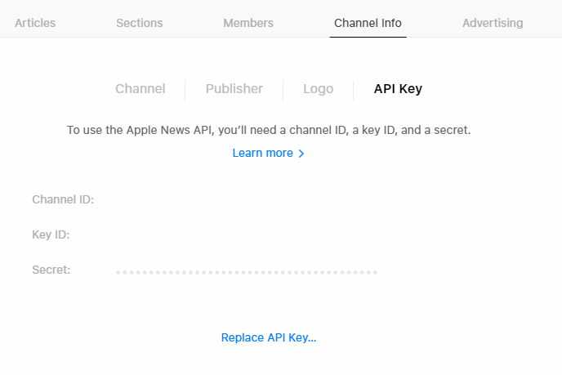Screen dimensions: 562x375
Task: Open the Articles tab
Action: click(35, 23)
